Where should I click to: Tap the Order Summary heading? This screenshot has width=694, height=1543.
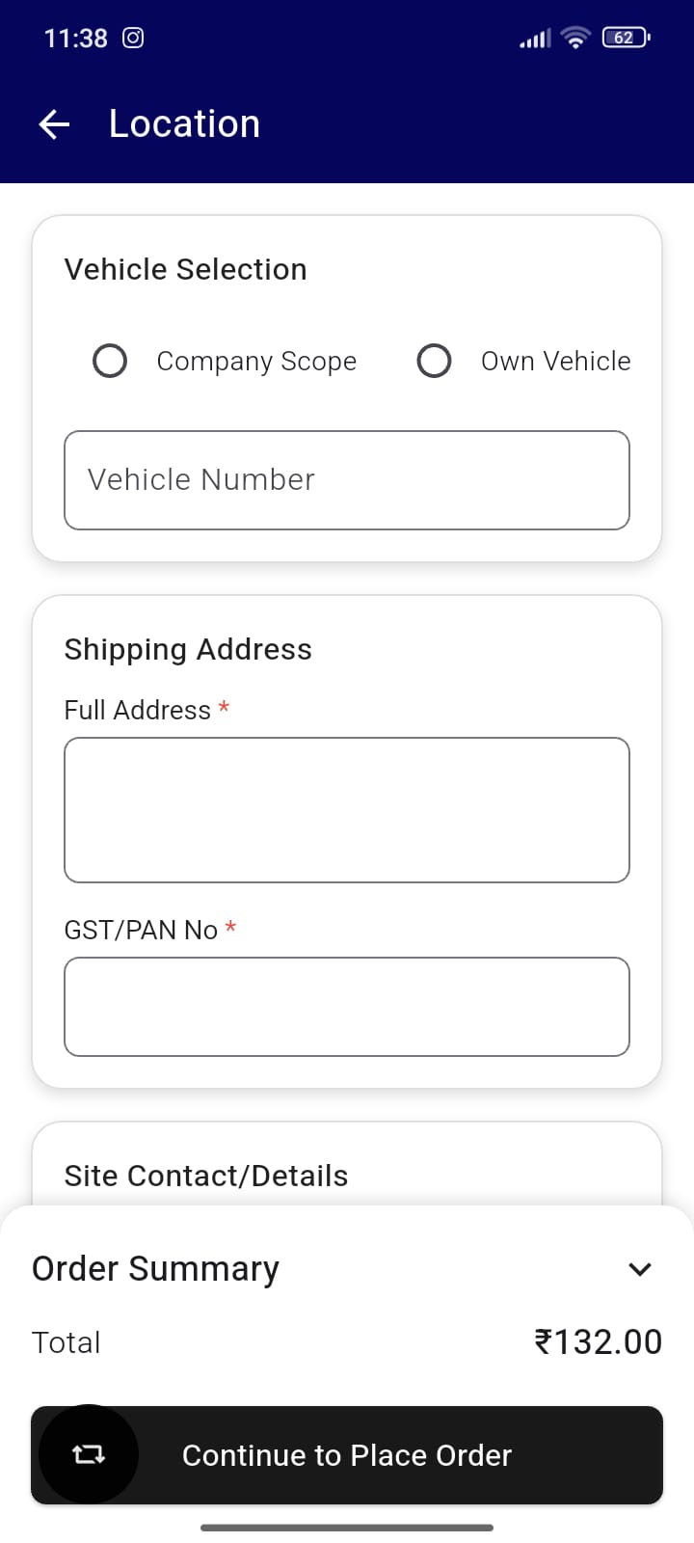tap(155, 1268)
